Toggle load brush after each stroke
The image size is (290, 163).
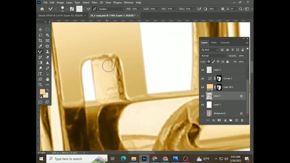[x=88, y=9]
